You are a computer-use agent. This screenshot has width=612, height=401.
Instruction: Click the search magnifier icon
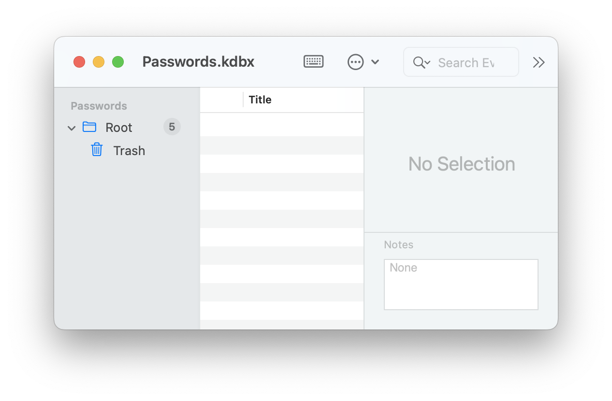418,62
